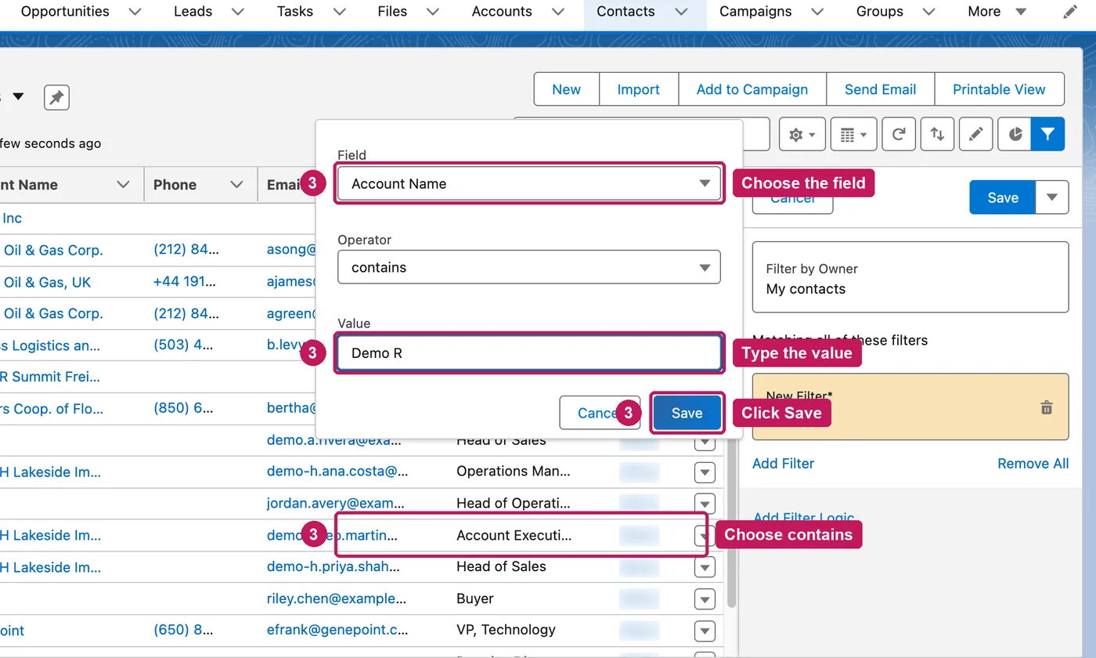Click Save in the filter popup
Screen dimensions: 1096x658
pos(687,413)
